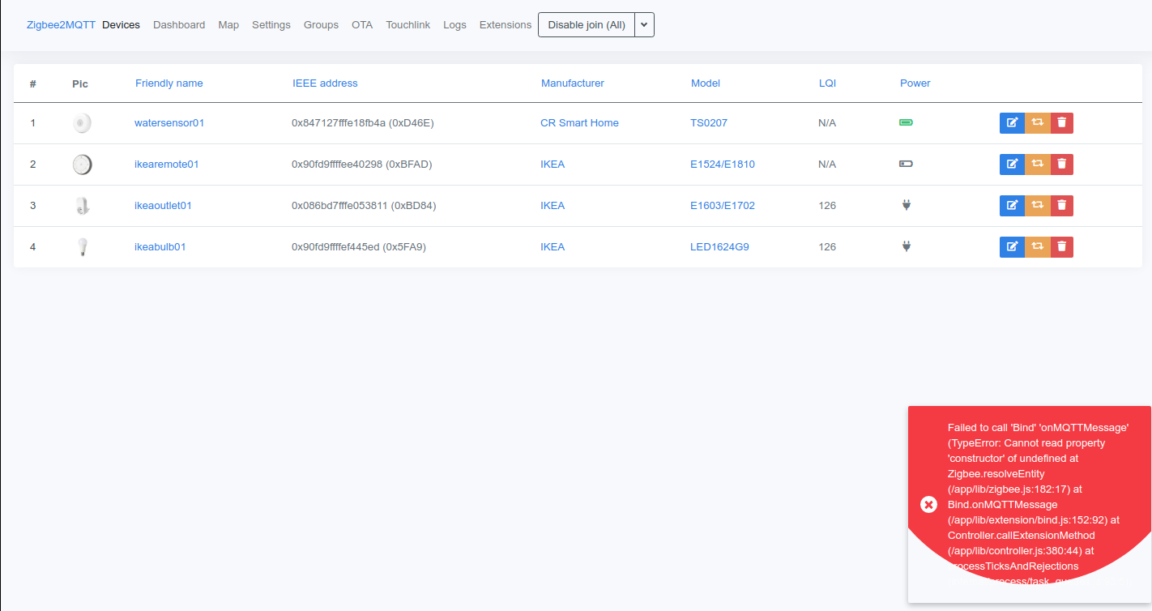Click the Disable join (All) button
1152x611 pixels.
pyautogui.click(x=586, y=24)
